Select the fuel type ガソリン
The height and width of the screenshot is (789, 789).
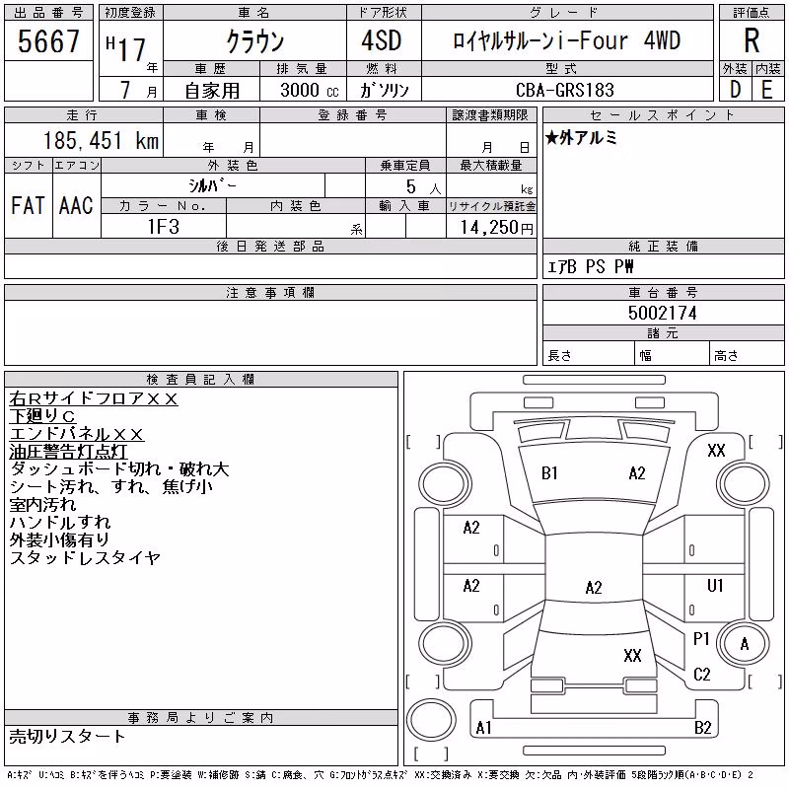point(384,90)
